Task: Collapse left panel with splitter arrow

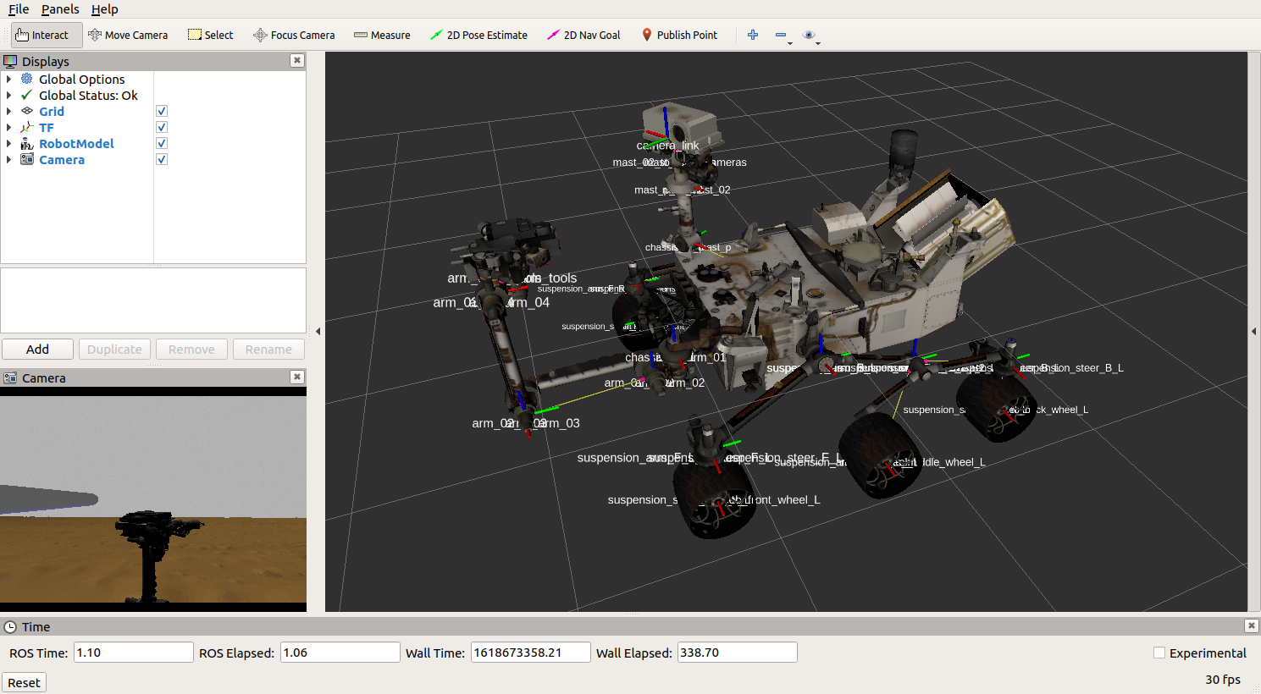Action: coord(318,331)
